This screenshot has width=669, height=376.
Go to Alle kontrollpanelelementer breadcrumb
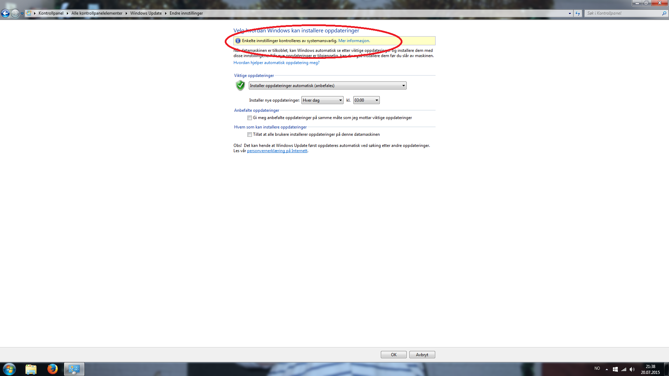[x=97, y=13]
